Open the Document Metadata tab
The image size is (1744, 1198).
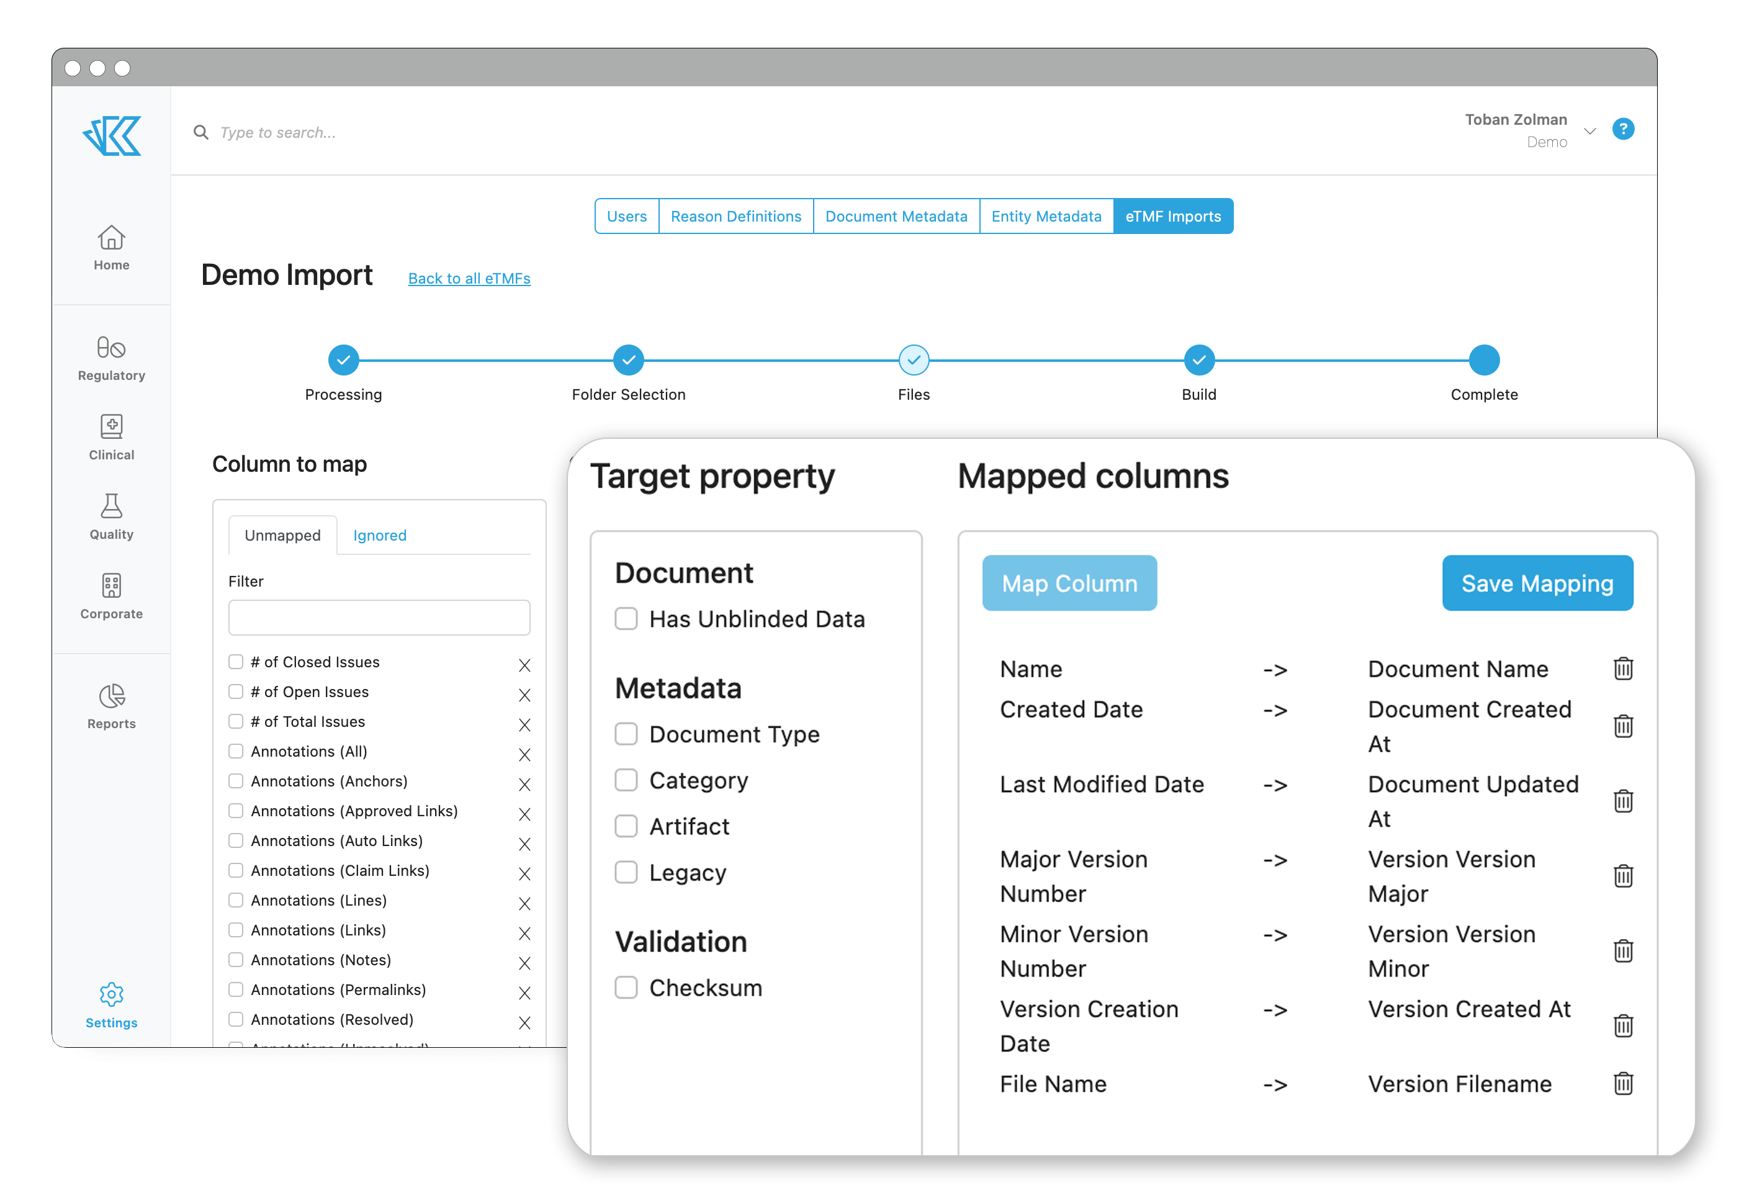pyautogui.click(x=896, y=216)
